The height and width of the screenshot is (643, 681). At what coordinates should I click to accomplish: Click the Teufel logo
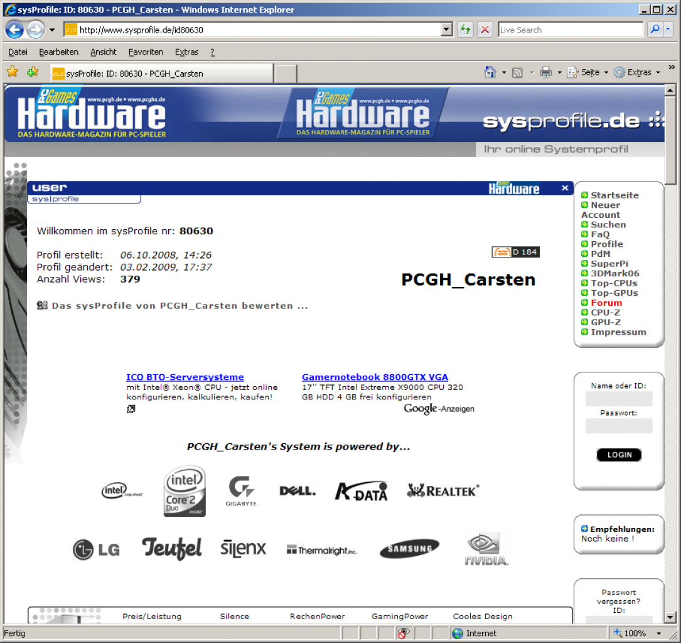click(x=172, y=548)
